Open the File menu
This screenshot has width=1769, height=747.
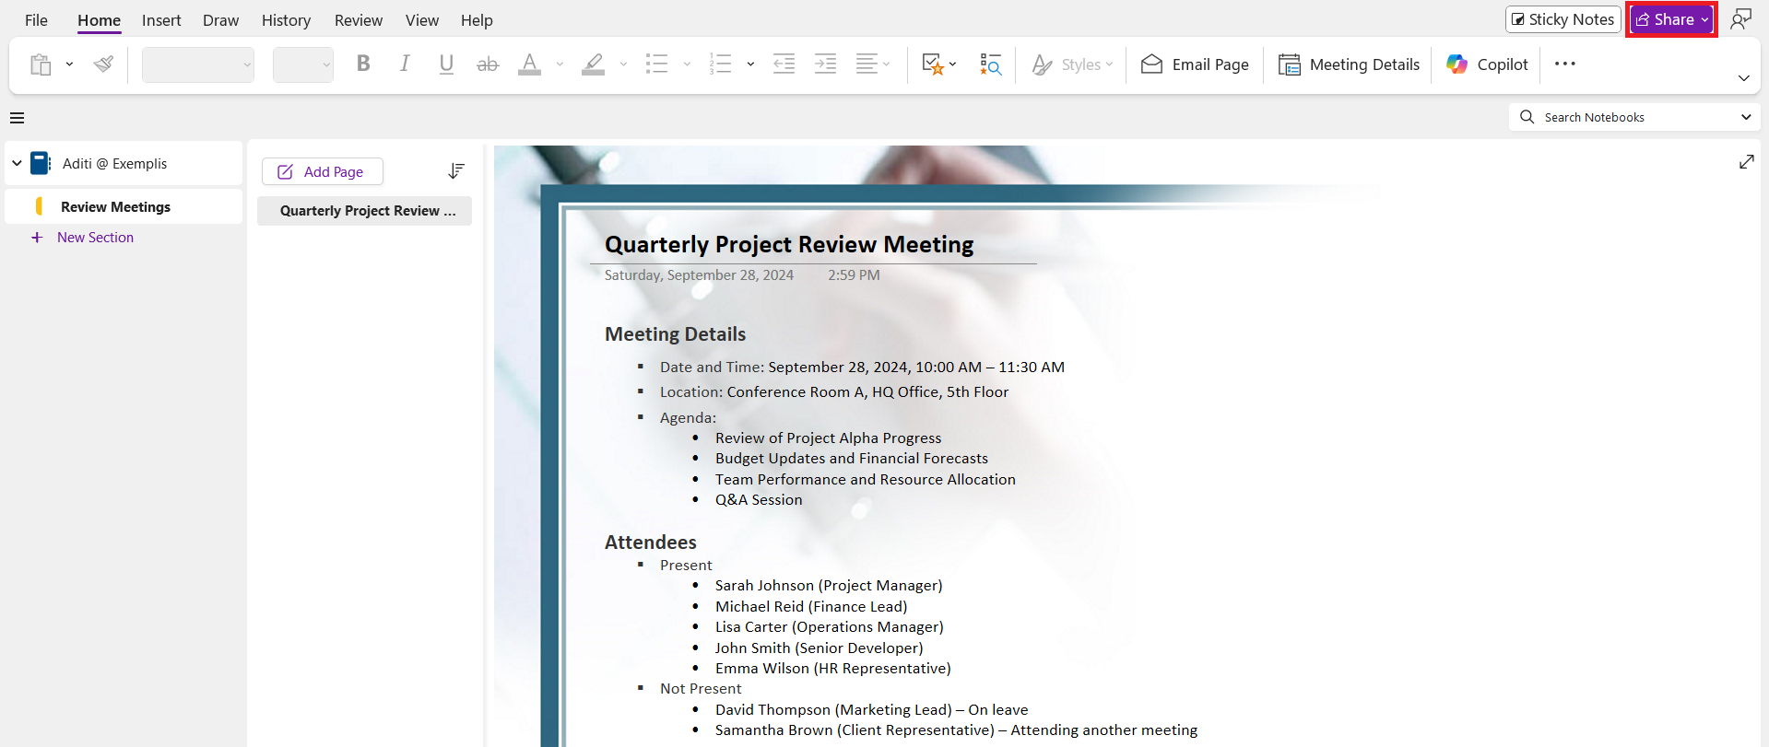(36, 20)
